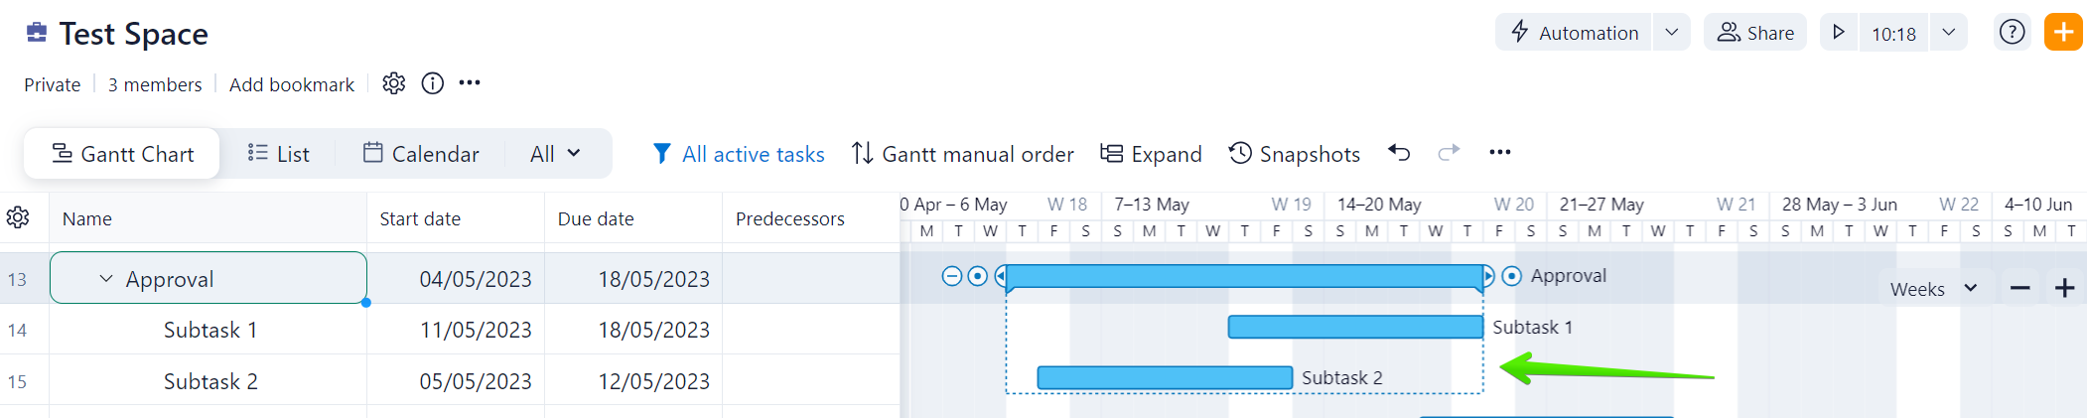The height and width of the screenshot is (418, 2087).
Task: Zoom in the Gantt timeline
Action: tap(2065, 289)
